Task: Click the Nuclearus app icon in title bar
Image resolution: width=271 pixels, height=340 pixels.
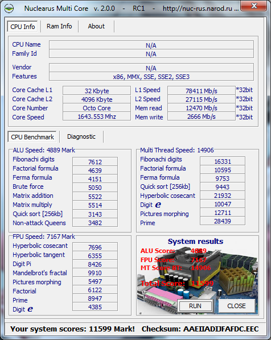Action: [x=9, y=9]
